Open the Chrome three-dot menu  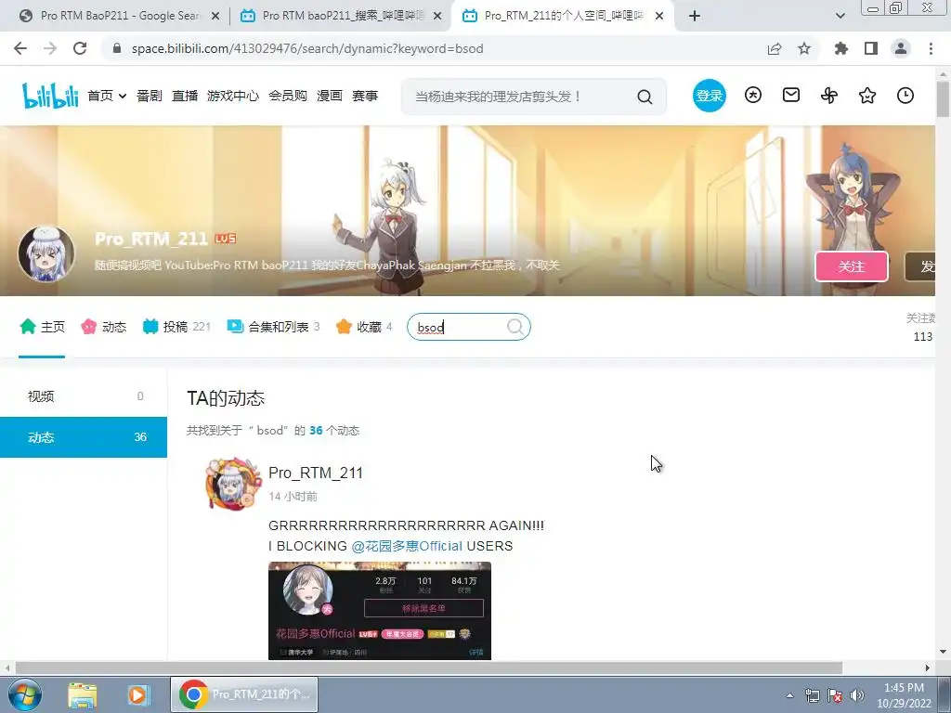[931, 48]
